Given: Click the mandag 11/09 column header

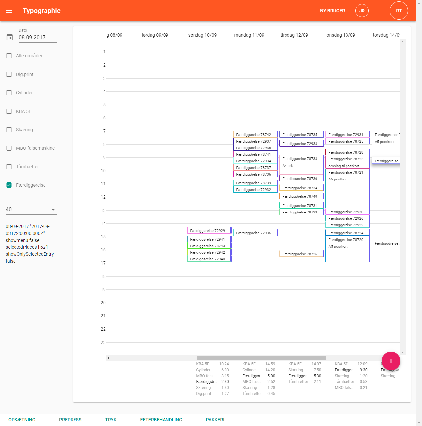Looking at the screenshot, I should click(x=249, y=35).
